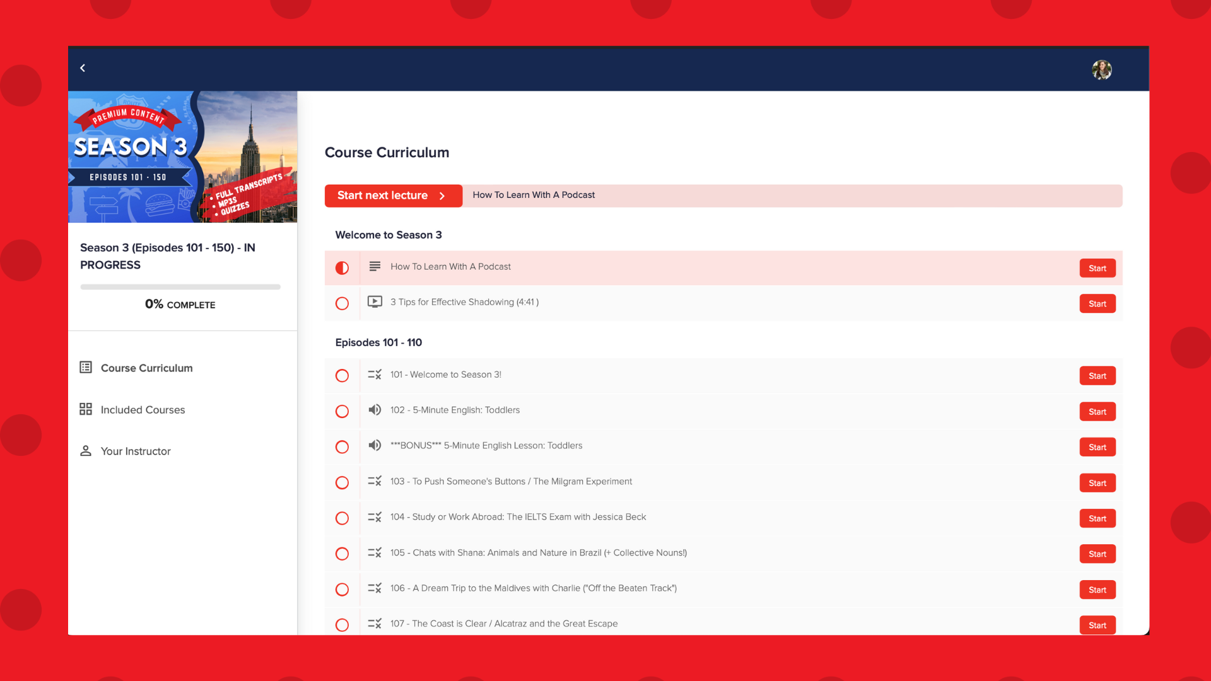Click the Season 3 premium content banner image

click(182, 156)
